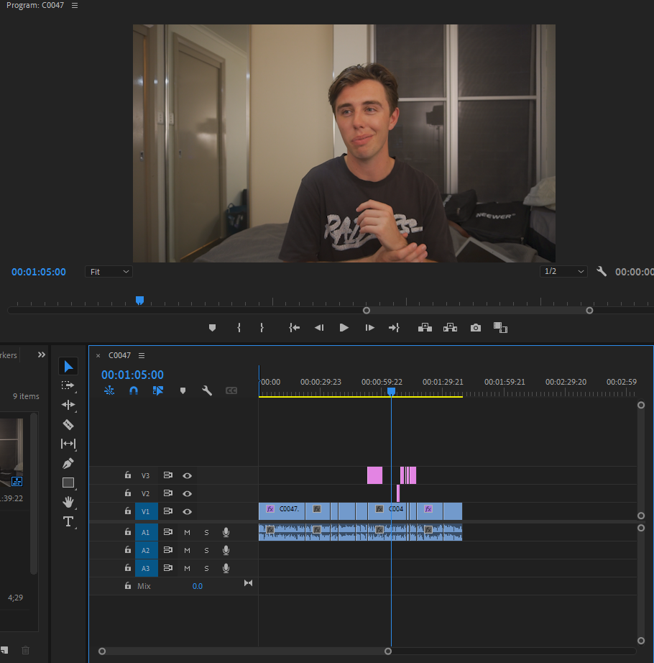This screenshot has width=654, height=663.
Task: Select the Razor tool
Action: point(68,424)
